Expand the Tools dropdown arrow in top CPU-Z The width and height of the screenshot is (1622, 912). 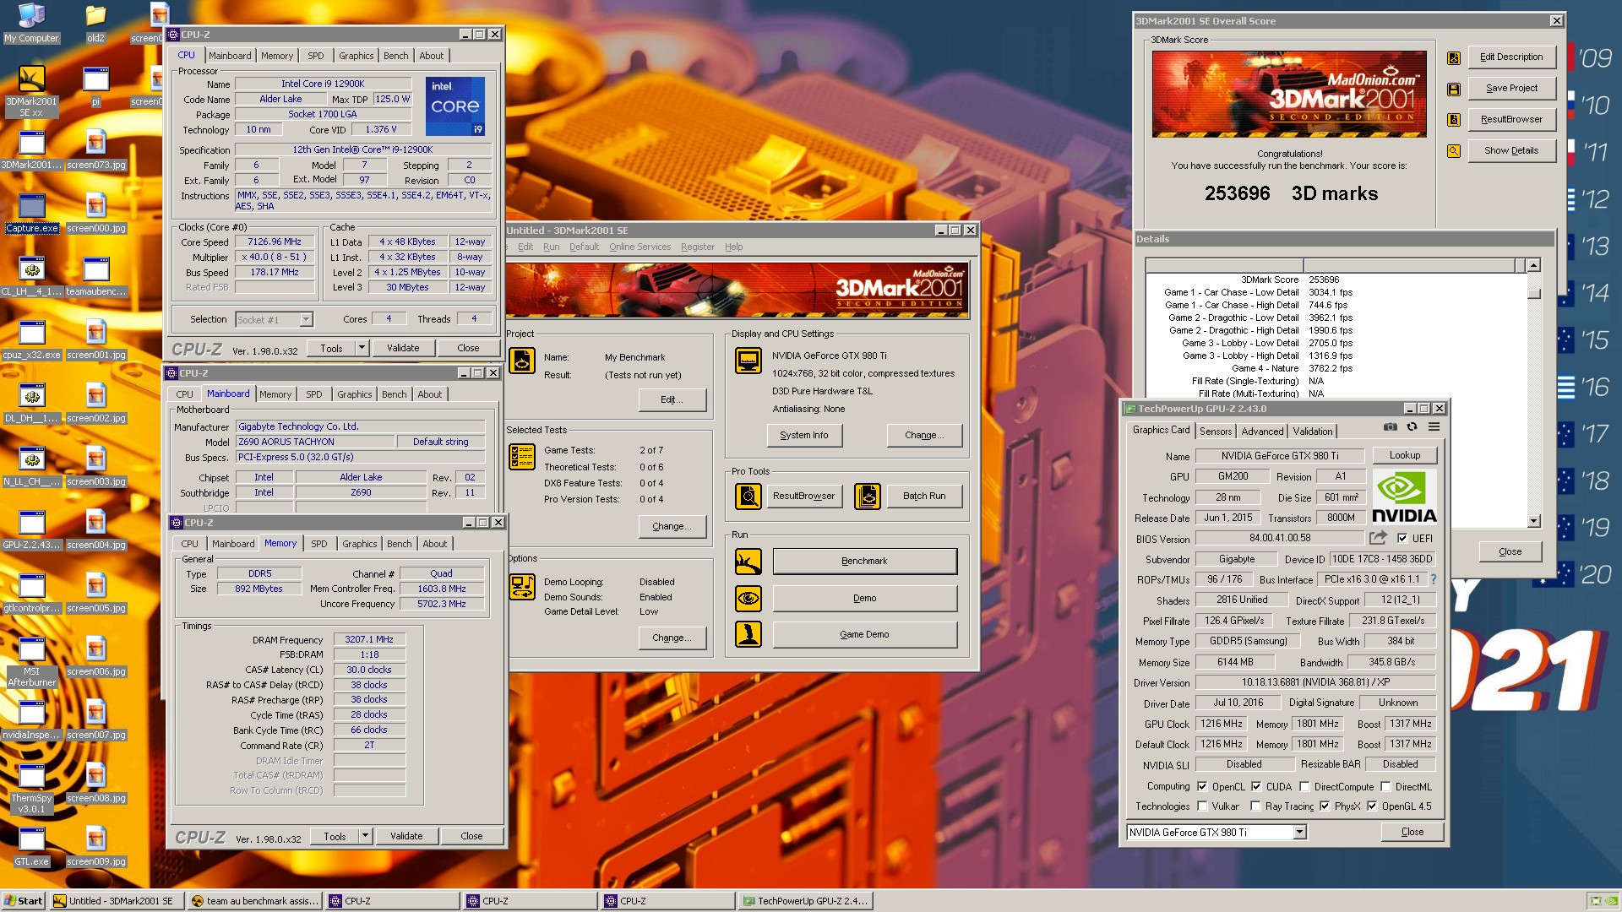(362, 348)
